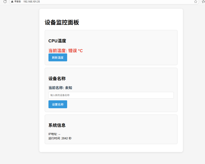205x164 pixels.
Task: Click the 未知 device name value
Action: point(68,88)
